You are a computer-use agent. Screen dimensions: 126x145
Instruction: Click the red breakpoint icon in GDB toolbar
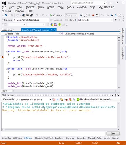(x=70, y=100)
